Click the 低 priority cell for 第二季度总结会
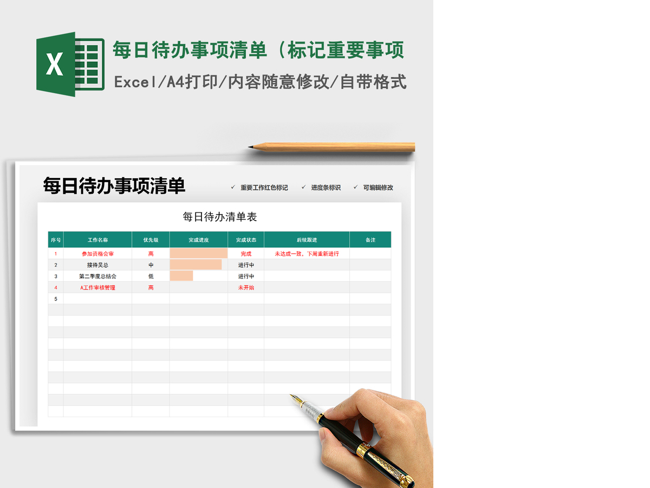This screenshot has width=650, height=488. 151,277
